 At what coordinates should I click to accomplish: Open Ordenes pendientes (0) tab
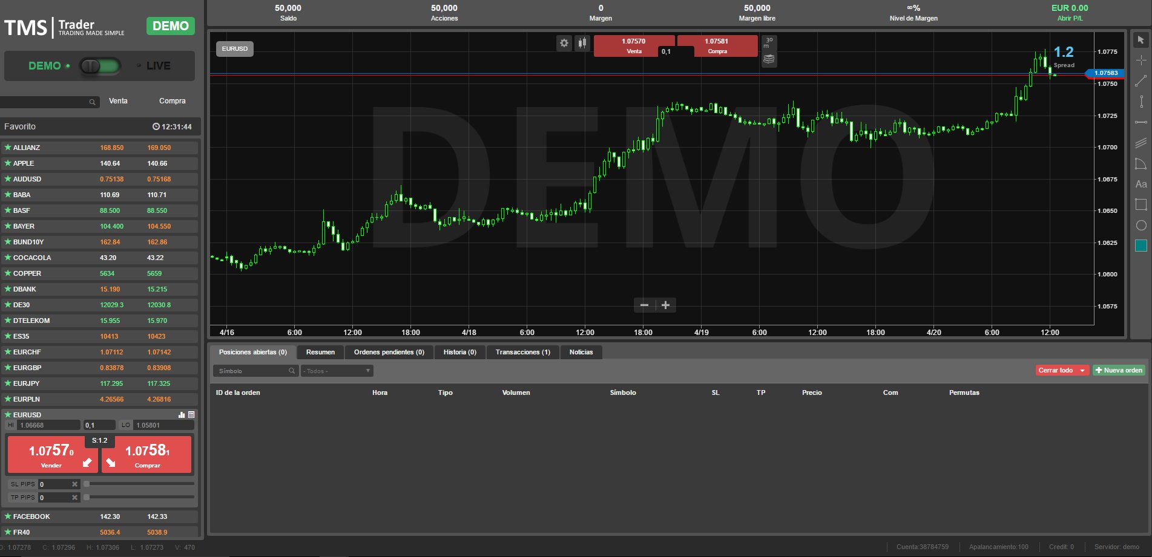(389, 352)
